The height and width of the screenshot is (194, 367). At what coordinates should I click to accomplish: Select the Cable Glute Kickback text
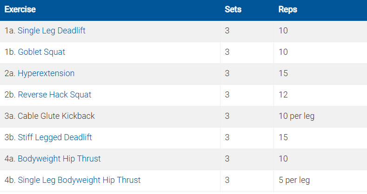pos(56,116)
